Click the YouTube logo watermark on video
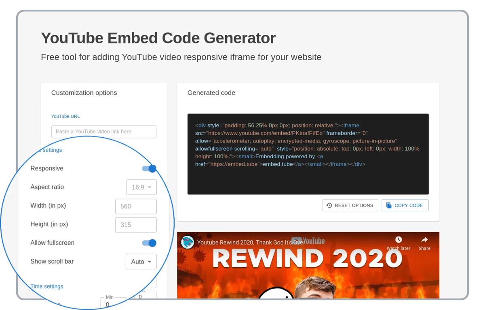Viewport: 485px width, 310px height. pyautogui.click(x=308, y=241)
